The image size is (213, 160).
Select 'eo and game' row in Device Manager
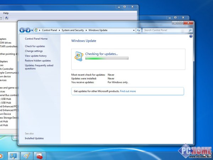click(x=9, y=88)
